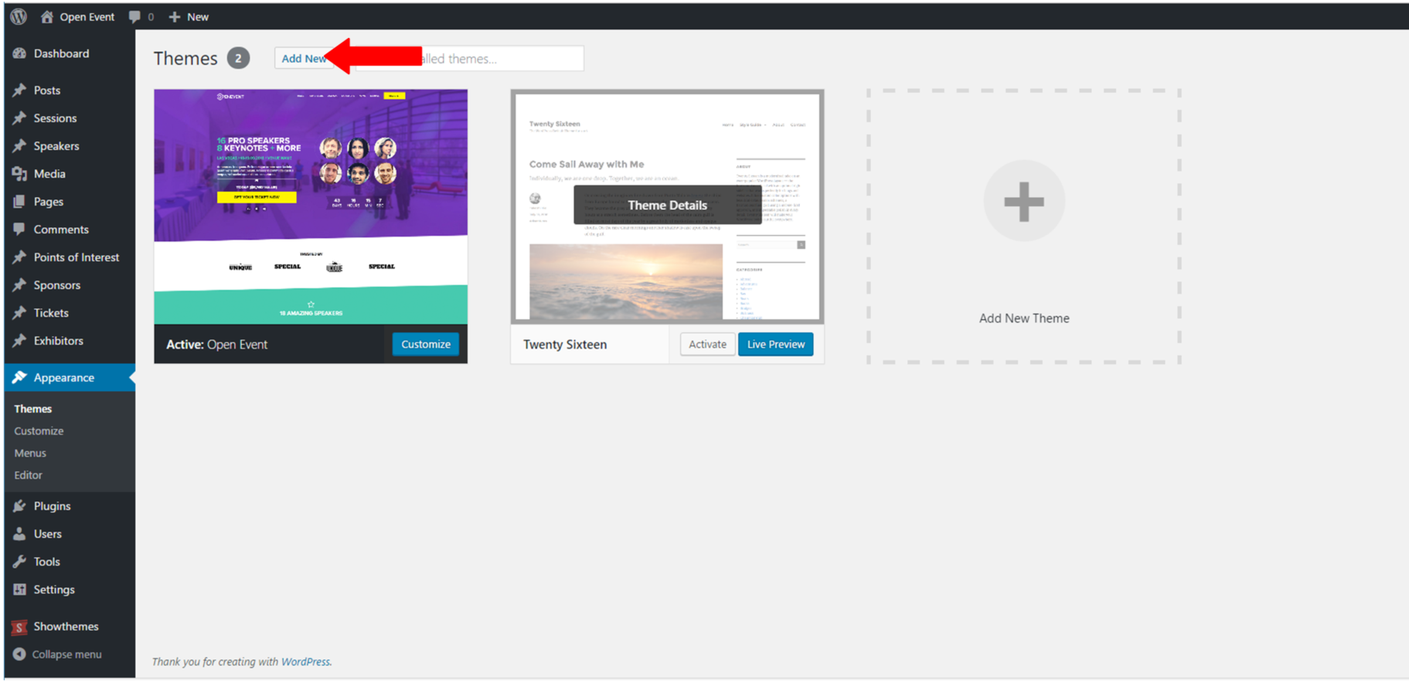
Task: Select Plugins in sidebar menu
Action: pyautogui.click(x=52, y=506)
